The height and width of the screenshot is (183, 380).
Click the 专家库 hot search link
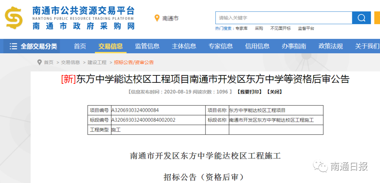[x=241, y=28]
